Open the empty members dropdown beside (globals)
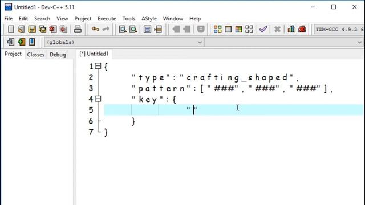This screenshot has height=205, width=365. pos(284,42)
